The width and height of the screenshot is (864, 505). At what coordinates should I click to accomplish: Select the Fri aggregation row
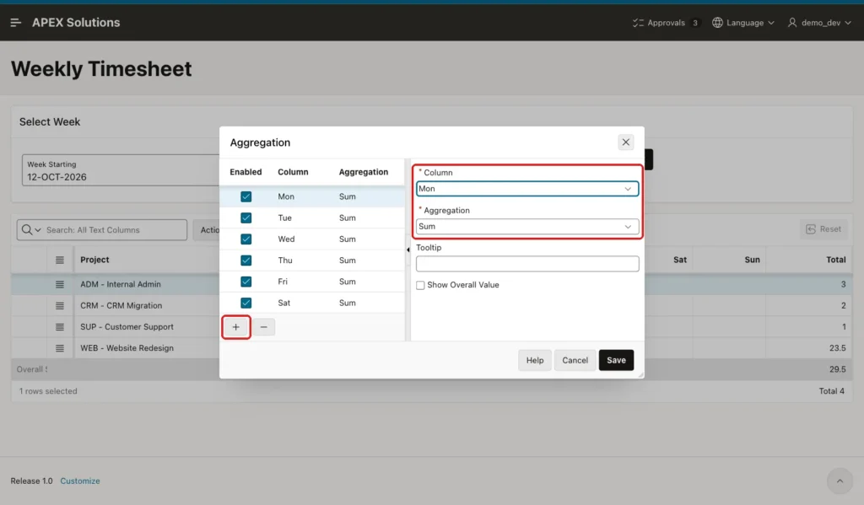312,282
